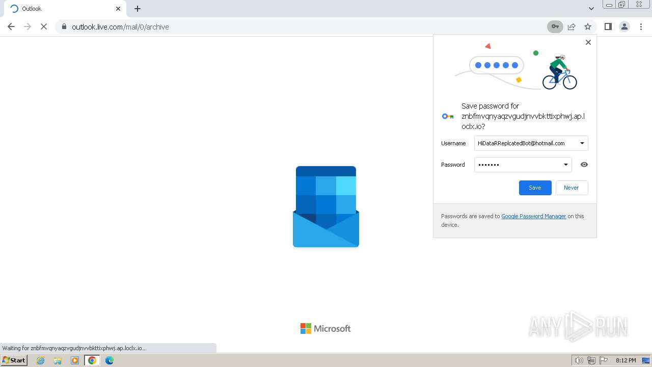Edit the Username field
This screenshot has height=367, width=652.
(x=531, y=143)
